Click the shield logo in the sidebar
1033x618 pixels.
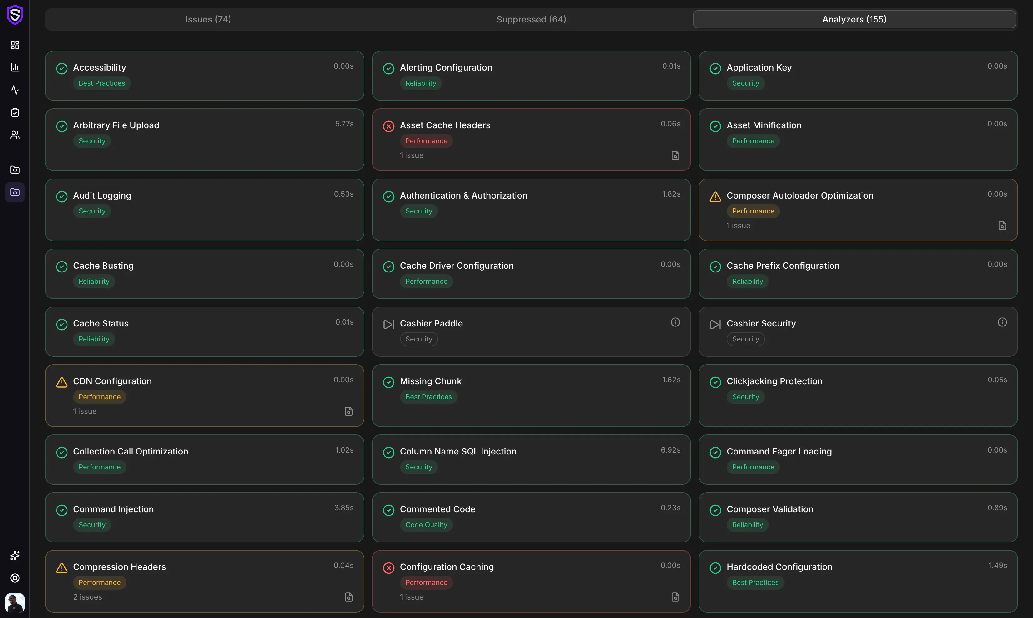point(15,15)
